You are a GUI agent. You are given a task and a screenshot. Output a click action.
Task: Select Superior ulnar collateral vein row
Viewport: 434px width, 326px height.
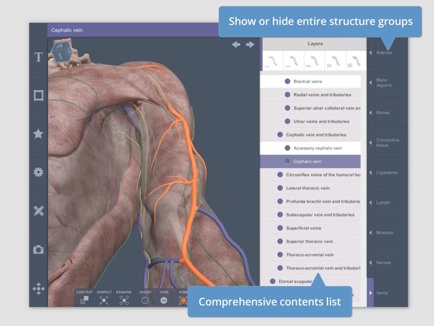[x=310, y=108]
